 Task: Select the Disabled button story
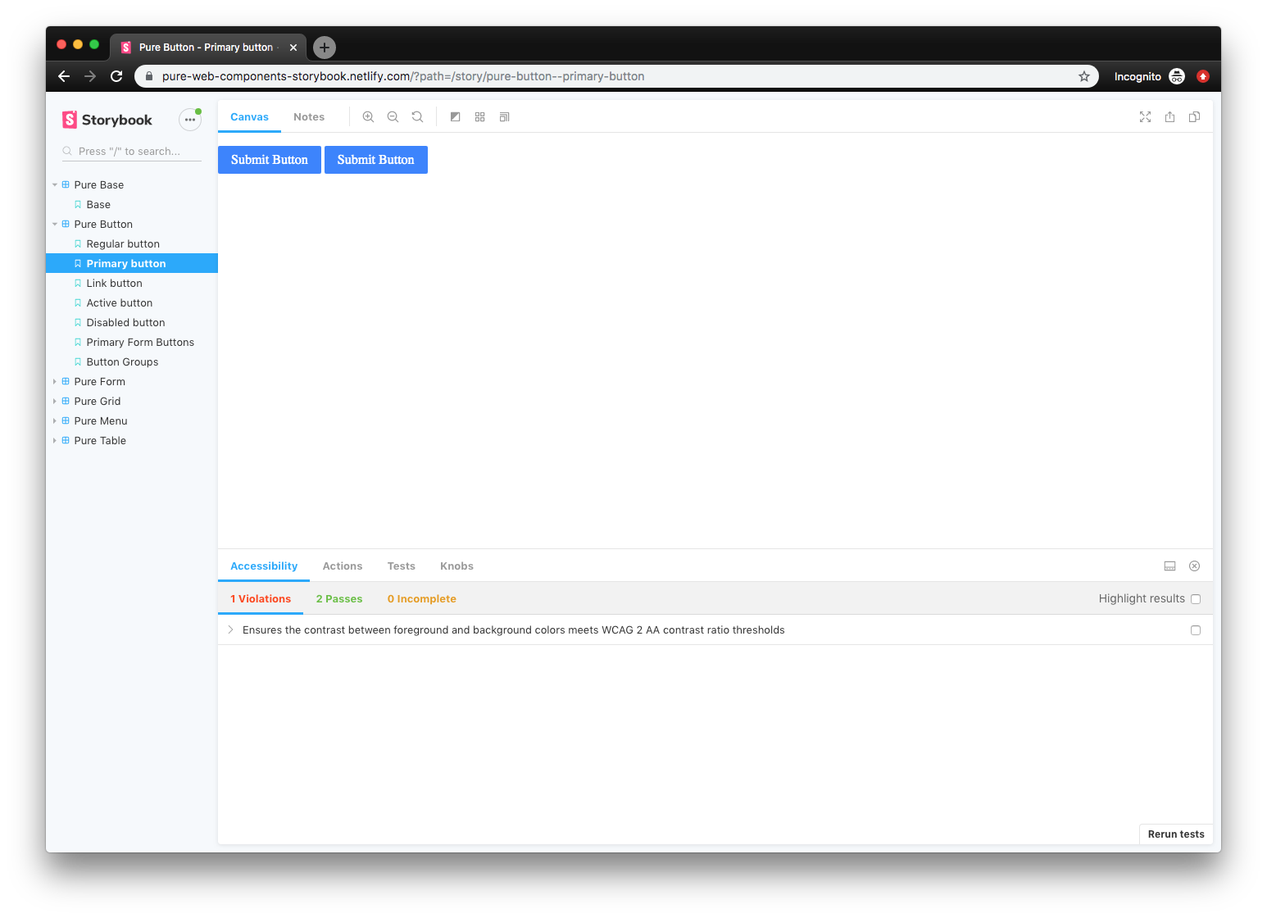tap(125, 322)
